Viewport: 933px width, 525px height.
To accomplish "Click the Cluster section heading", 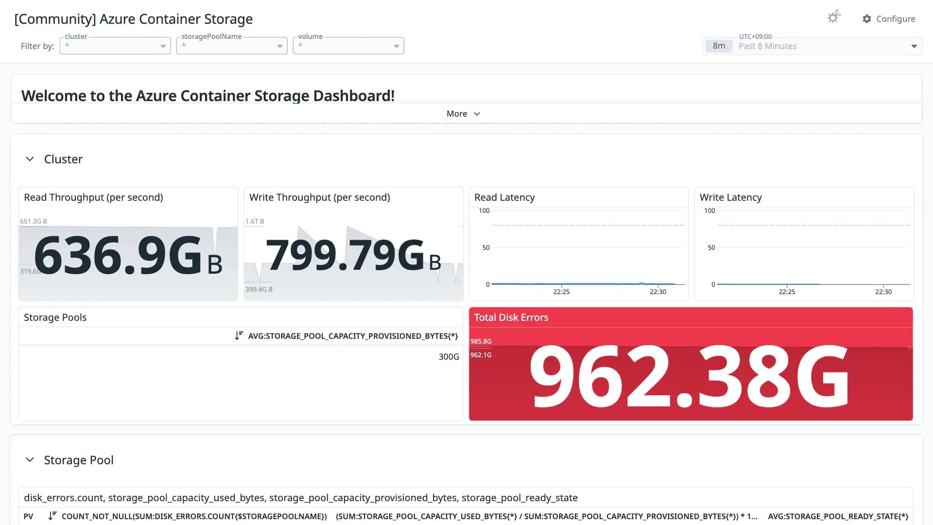I will tap(63, 159).
